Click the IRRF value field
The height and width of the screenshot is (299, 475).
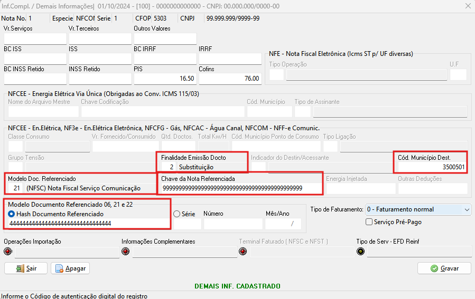[x=230, y=59]
